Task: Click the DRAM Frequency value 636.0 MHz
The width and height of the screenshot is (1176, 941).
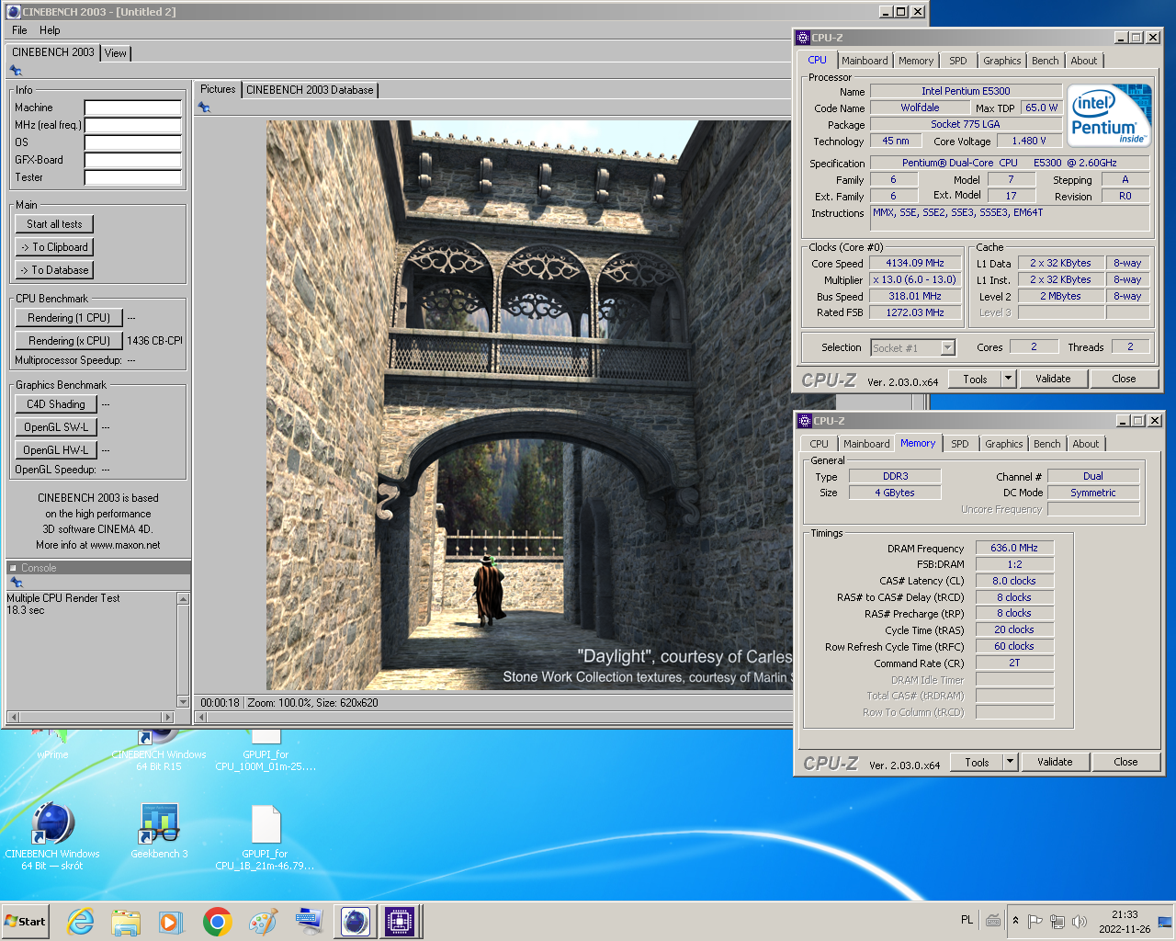Action: 1014,548
